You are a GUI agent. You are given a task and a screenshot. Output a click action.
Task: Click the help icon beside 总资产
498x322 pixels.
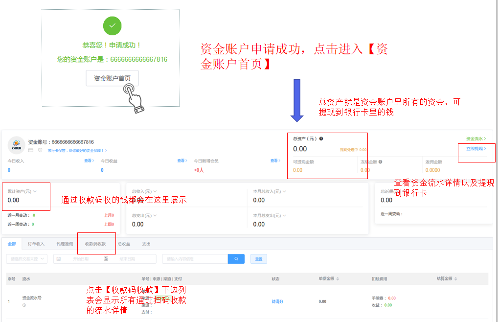(321, 138)
